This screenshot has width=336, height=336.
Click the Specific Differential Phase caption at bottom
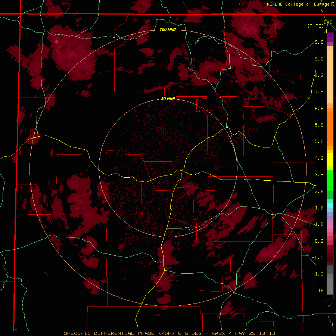[x=169, y=333]
